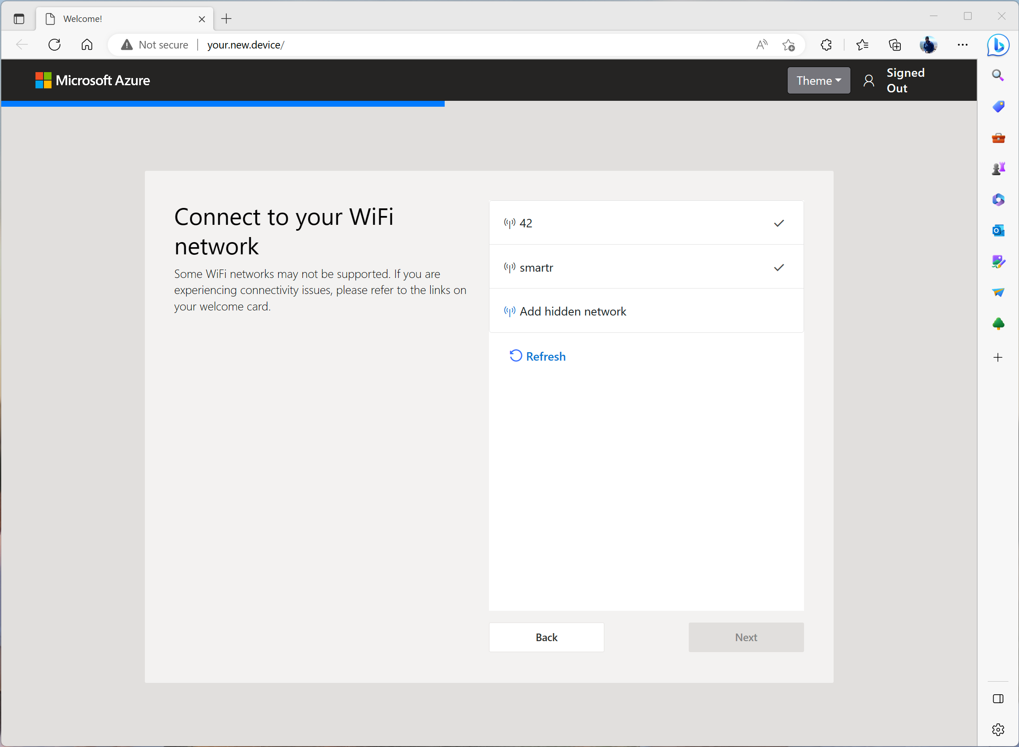Click the browser Extensions puzzle icon

826,45
